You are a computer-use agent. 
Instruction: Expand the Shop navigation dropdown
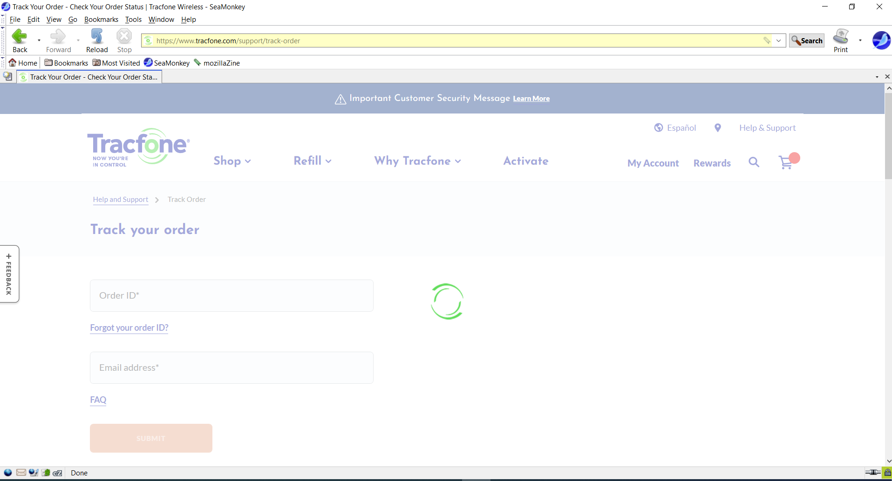pyautogui.click(x=232, y=161)
